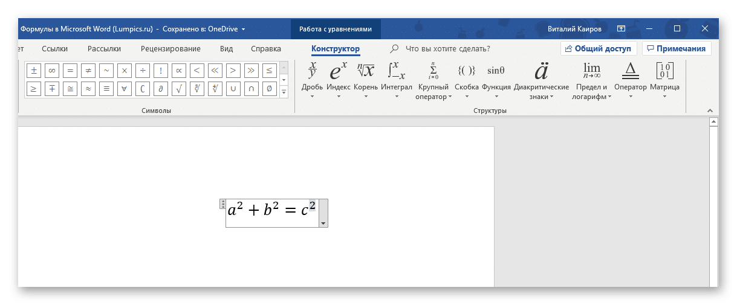Open the Функция sinθ dropdown
This screenshot has width=737, height=305.
coord(496,81)
